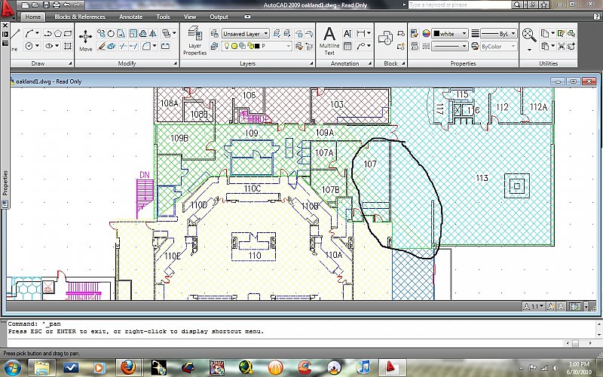This screenshot has height=377, width=603.
Task: Toggle auto-add annotation scales icon
Action: 561,306
